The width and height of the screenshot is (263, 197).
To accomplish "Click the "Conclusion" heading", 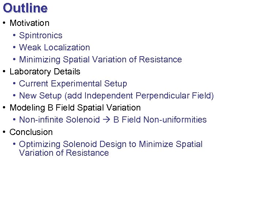I will pyautogui.click(x=31, y=132).
